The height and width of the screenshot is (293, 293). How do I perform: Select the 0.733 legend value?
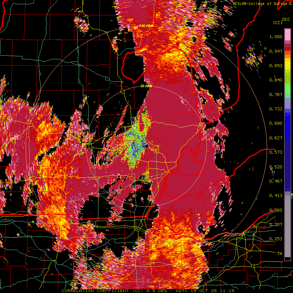point(276,109)
